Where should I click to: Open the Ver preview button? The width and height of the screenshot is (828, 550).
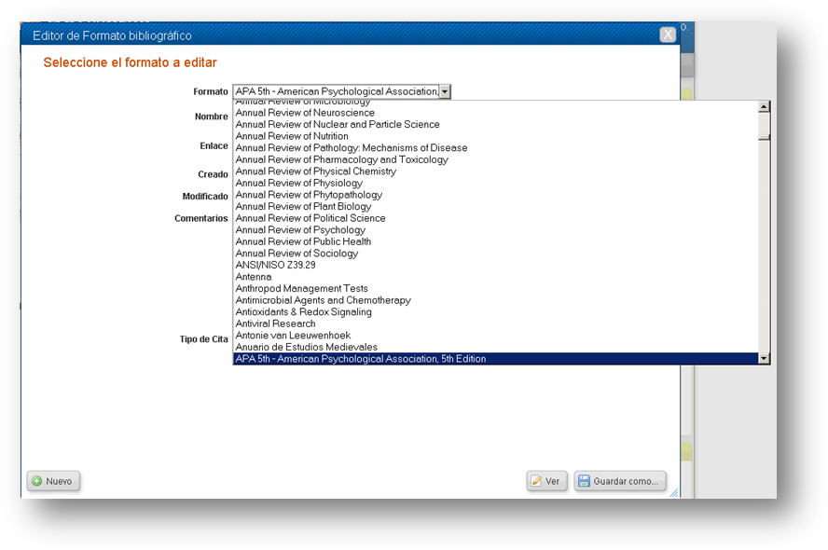pyautogui.click(x=546, y=481)
